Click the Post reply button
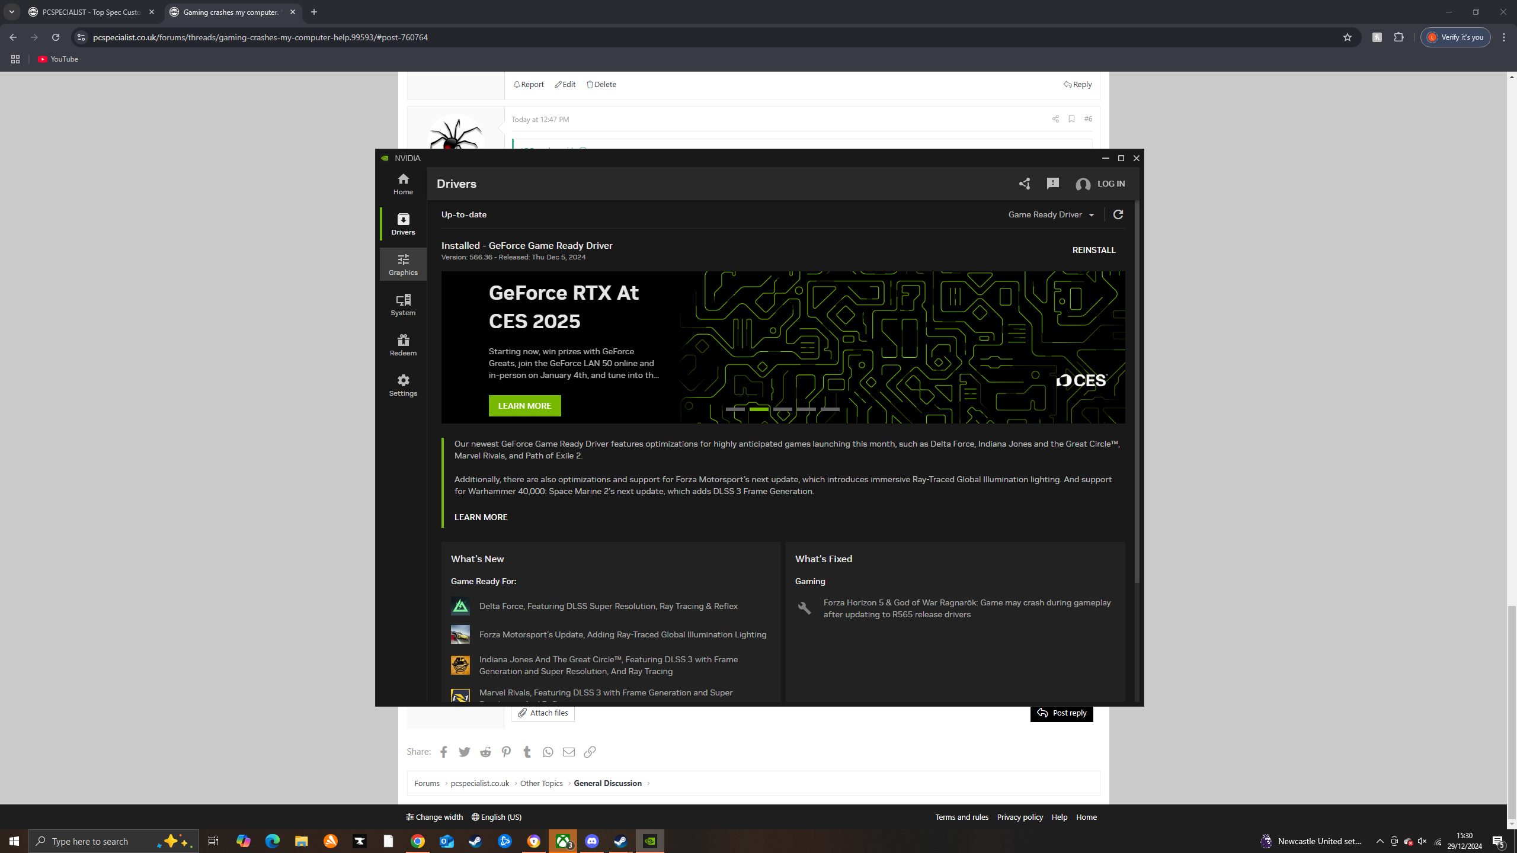The image size is (1517, 853). coord(1062,713)
